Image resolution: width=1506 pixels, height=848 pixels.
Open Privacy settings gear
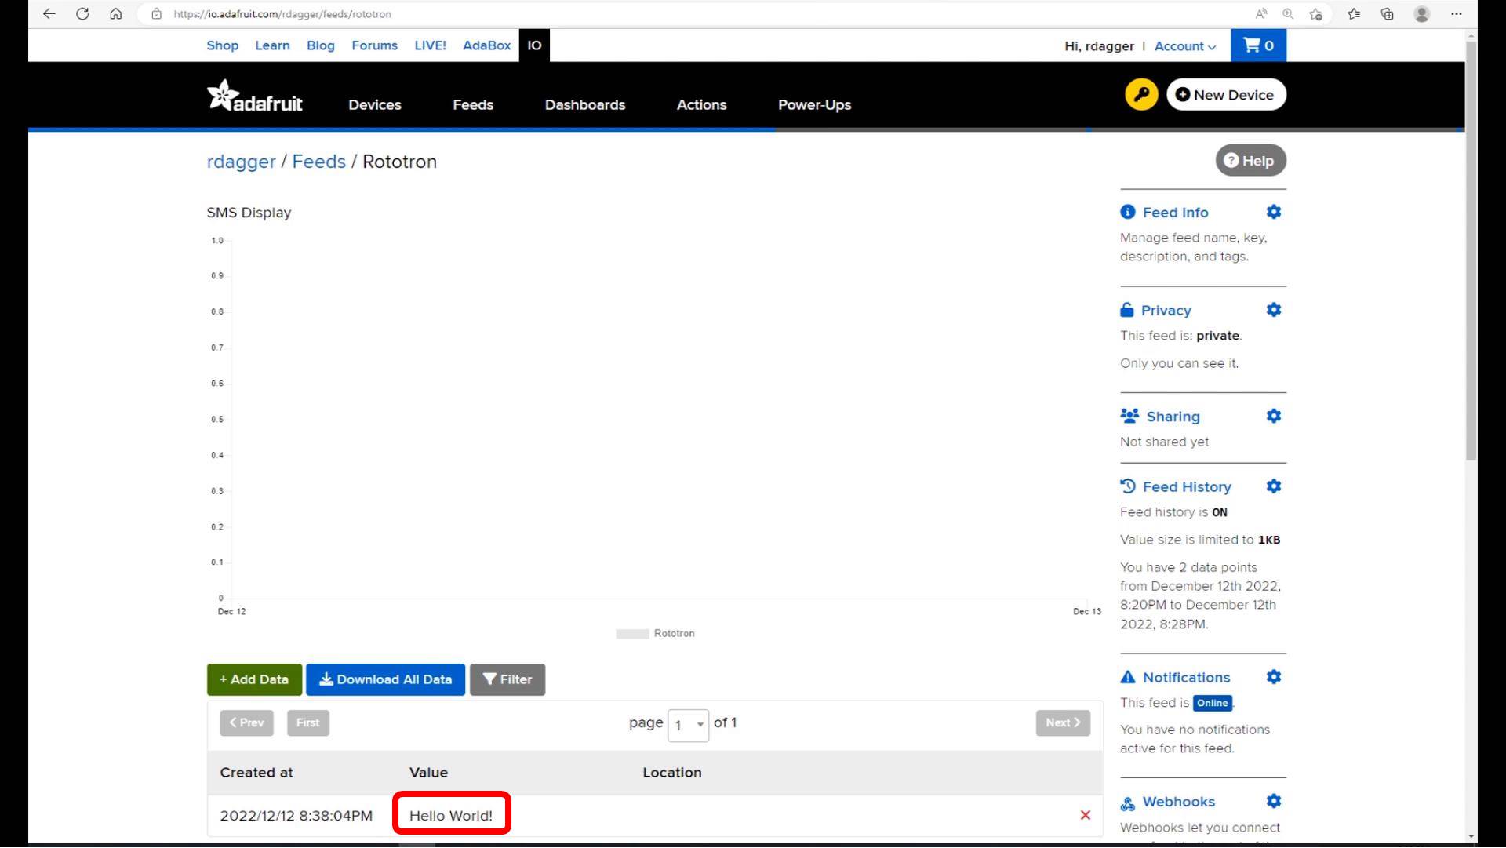1274,310
